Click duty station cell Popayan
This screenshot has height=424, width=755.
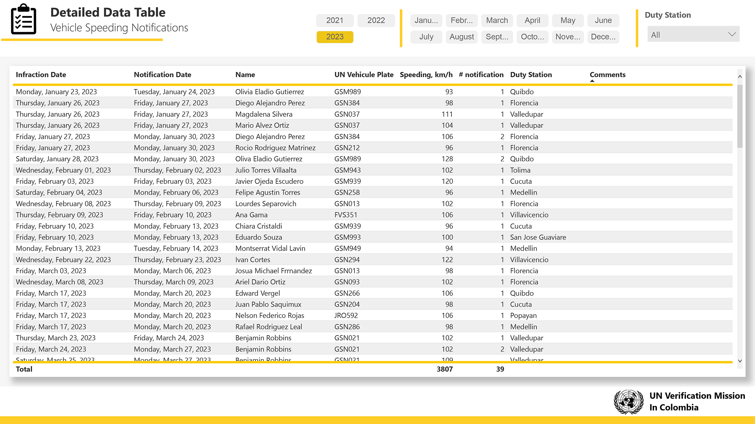[x=523, y=315]
